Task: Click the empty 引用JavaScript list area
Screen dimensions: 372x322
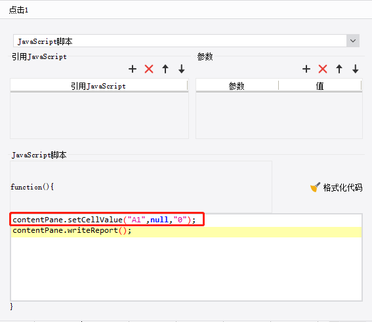Action: click(100, 115)
